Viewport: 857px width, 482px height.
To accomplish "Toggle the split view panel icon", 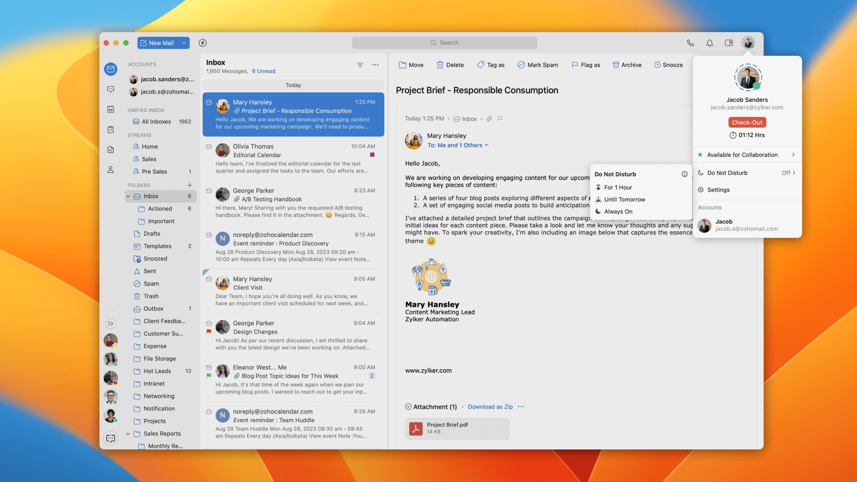I will pyautogui.click(x=729, y=43).
